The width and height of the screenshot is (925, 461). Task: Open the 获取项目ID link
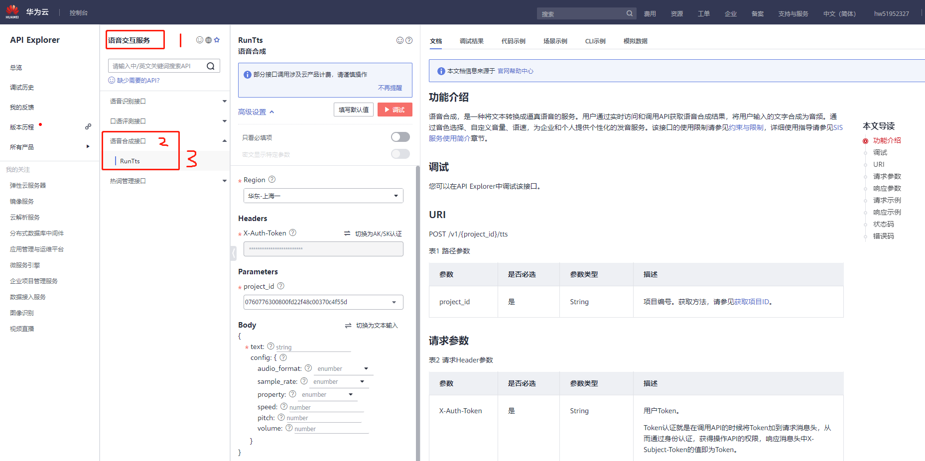click(752, 302)
